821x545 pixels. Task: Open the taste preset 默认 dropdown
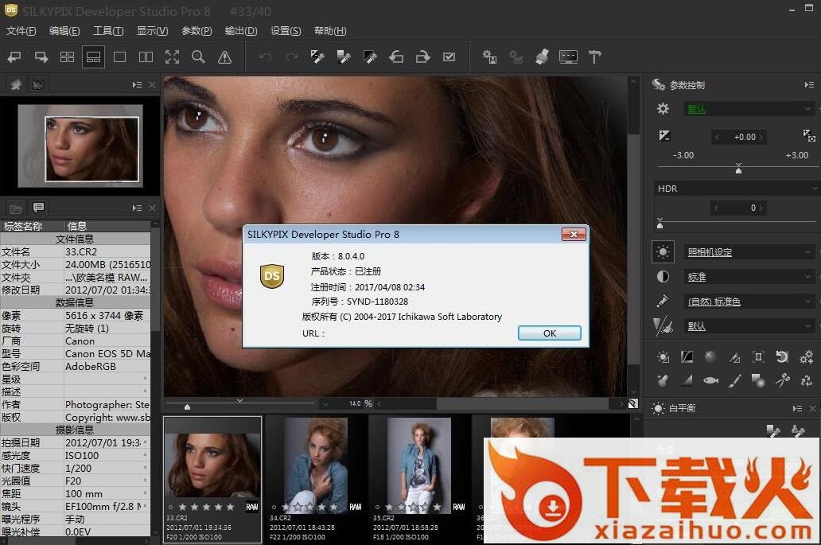tap(749, 109)
